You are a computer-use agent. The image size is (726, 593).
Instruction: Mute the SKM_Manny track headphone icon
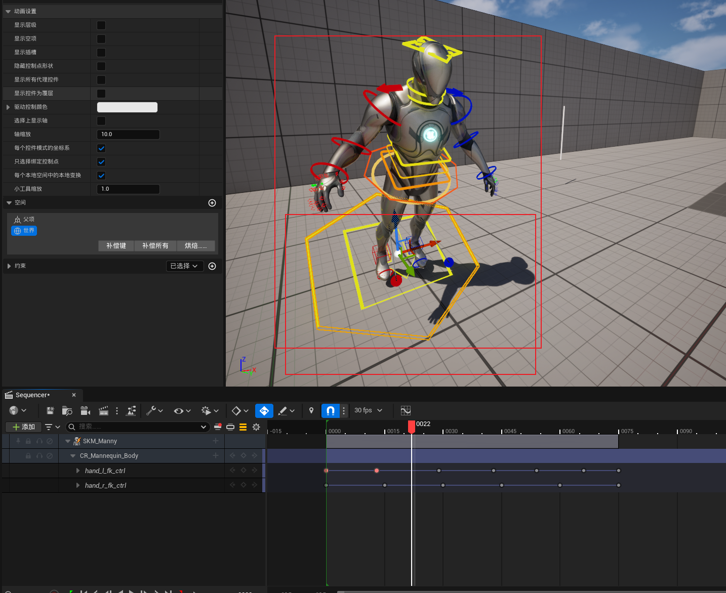click(x=39, y=441)
